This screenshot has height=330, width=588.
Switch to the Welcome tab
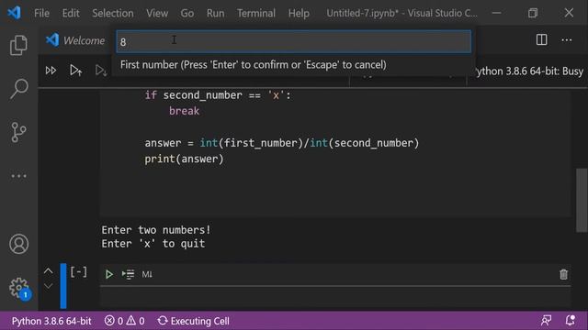[x=75, y=40]
